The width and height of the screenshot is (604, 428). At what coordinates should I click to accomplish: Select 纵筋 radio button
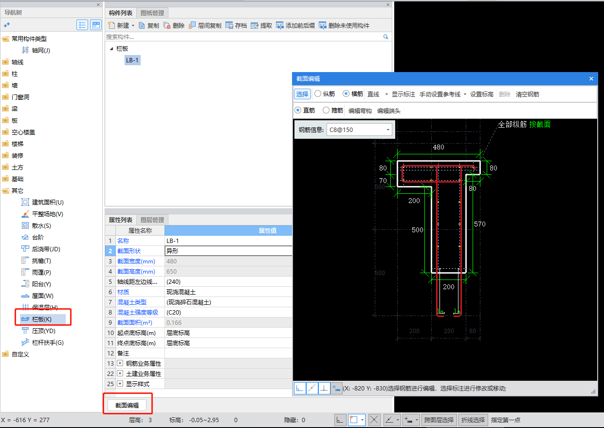318,94
